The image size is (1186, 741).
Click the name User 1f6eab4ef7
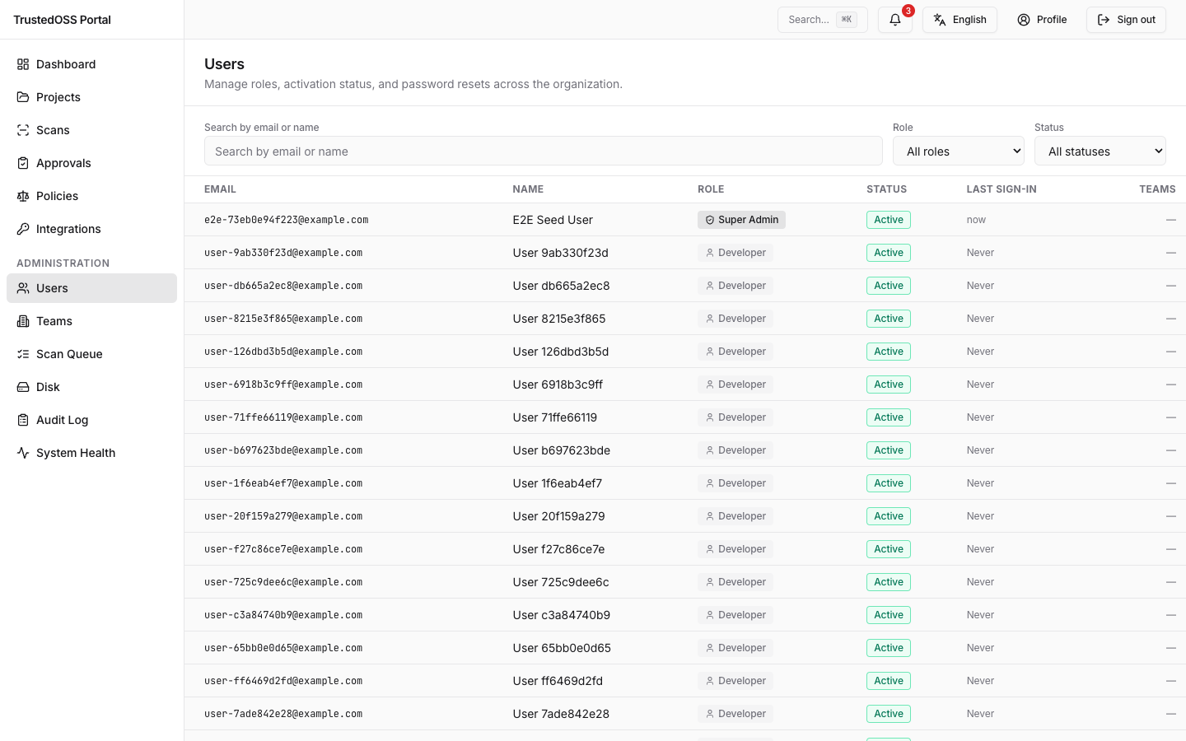click(558, 483)
